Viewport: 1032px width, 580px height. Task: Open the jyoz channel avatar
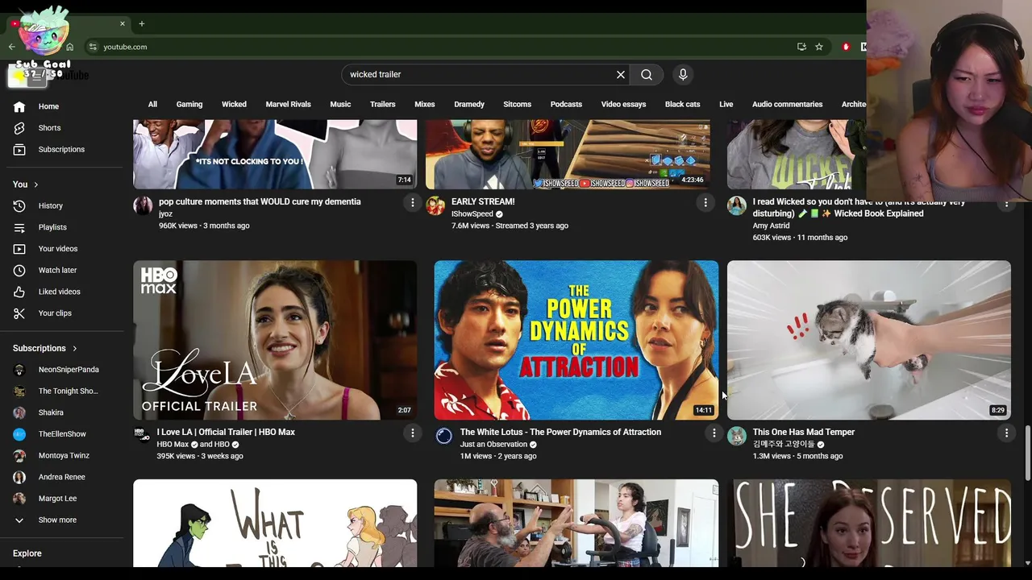click(143, 205)
